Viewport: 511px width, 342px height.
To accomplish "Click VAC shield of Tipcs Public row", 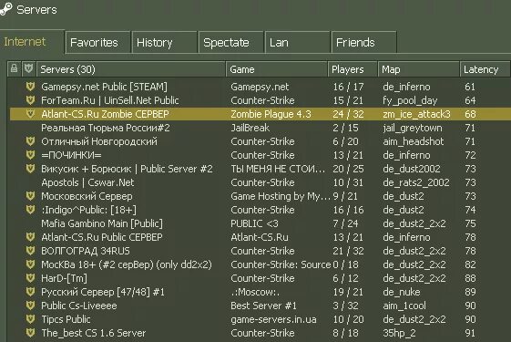I will 30,319.
